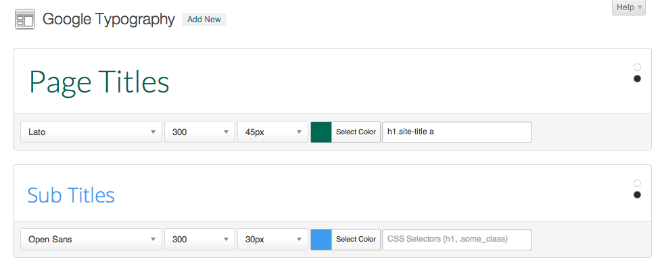Open font weight dropdown for Sub Titles
The height and width of the screenshot is (270, 662).
(199, 239)
